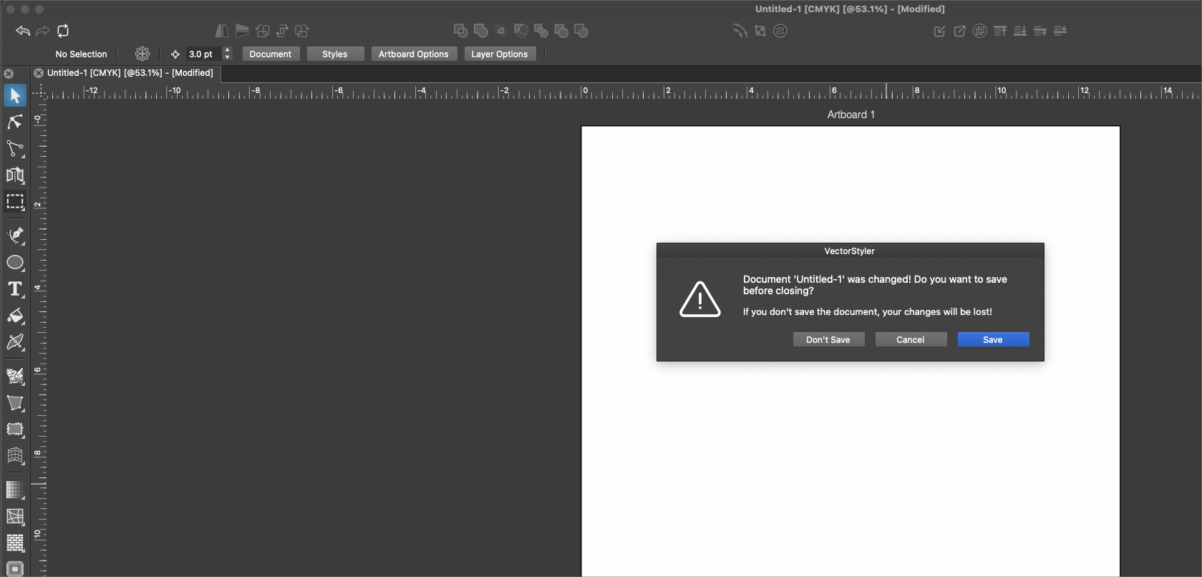Screen dimensions: 1202x577
Task: Click the transform selection arrow tool
Action: (15, 95)
